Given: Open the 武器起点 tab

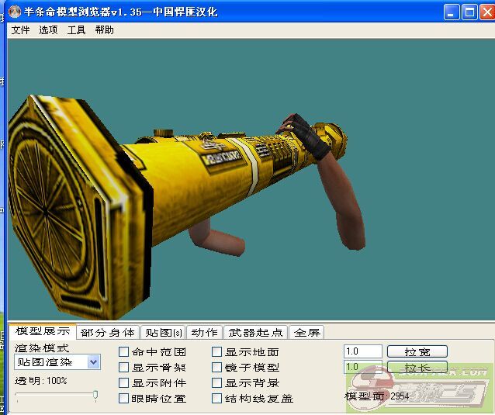Looking at the screenshot, I should pyautogui.click(x=255, y=332).
